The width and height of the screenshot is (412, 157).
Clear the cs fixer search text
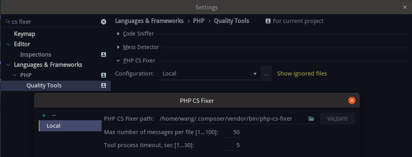click(x=104, y=22)
